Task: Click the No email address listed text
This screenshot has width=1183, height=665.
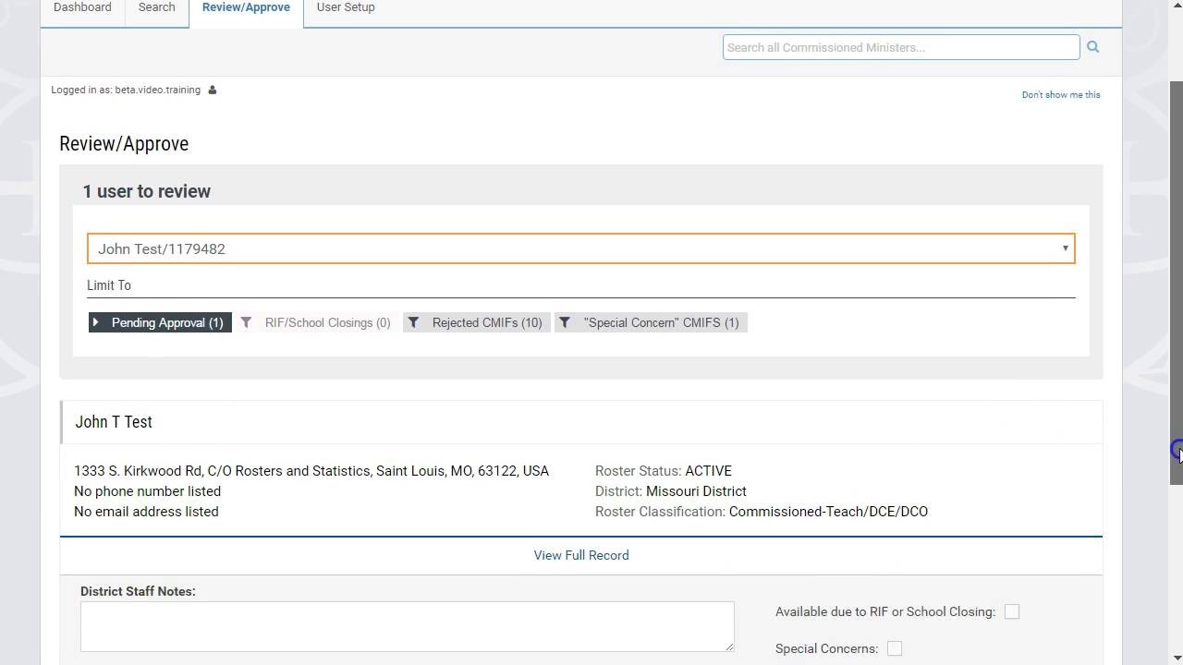Action: click(x=146, y=512)
